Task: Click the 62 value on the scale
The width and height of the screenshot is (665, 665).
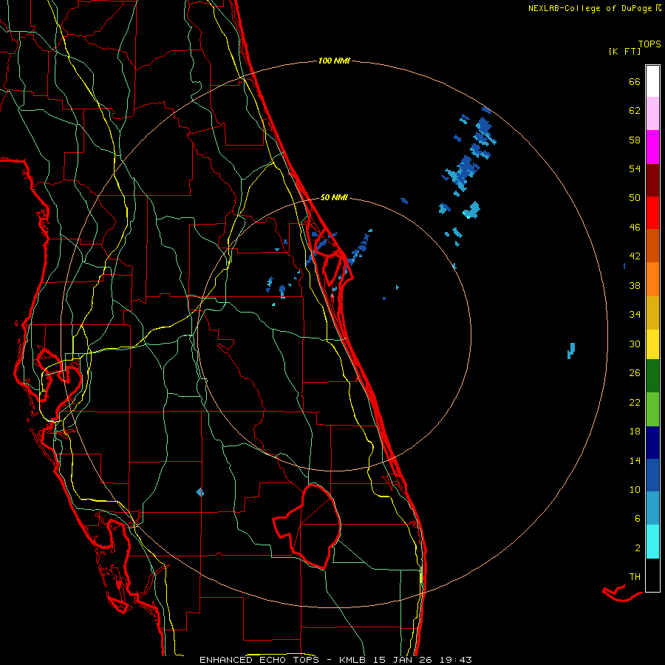Action: tap(635, 111)
